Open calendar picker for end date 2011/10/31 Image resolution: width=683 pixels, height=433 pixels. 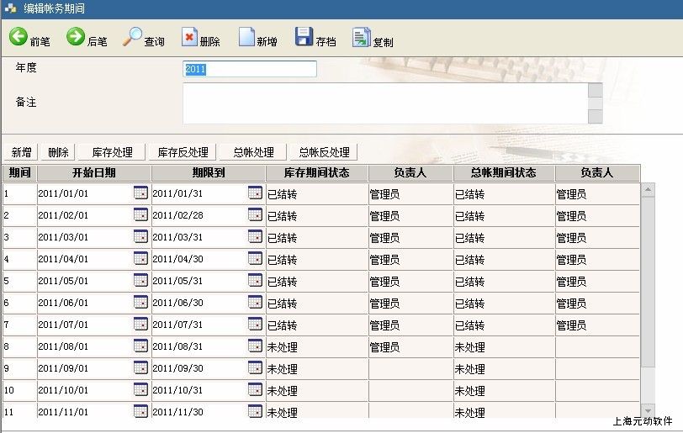click(x=255, y=389)
